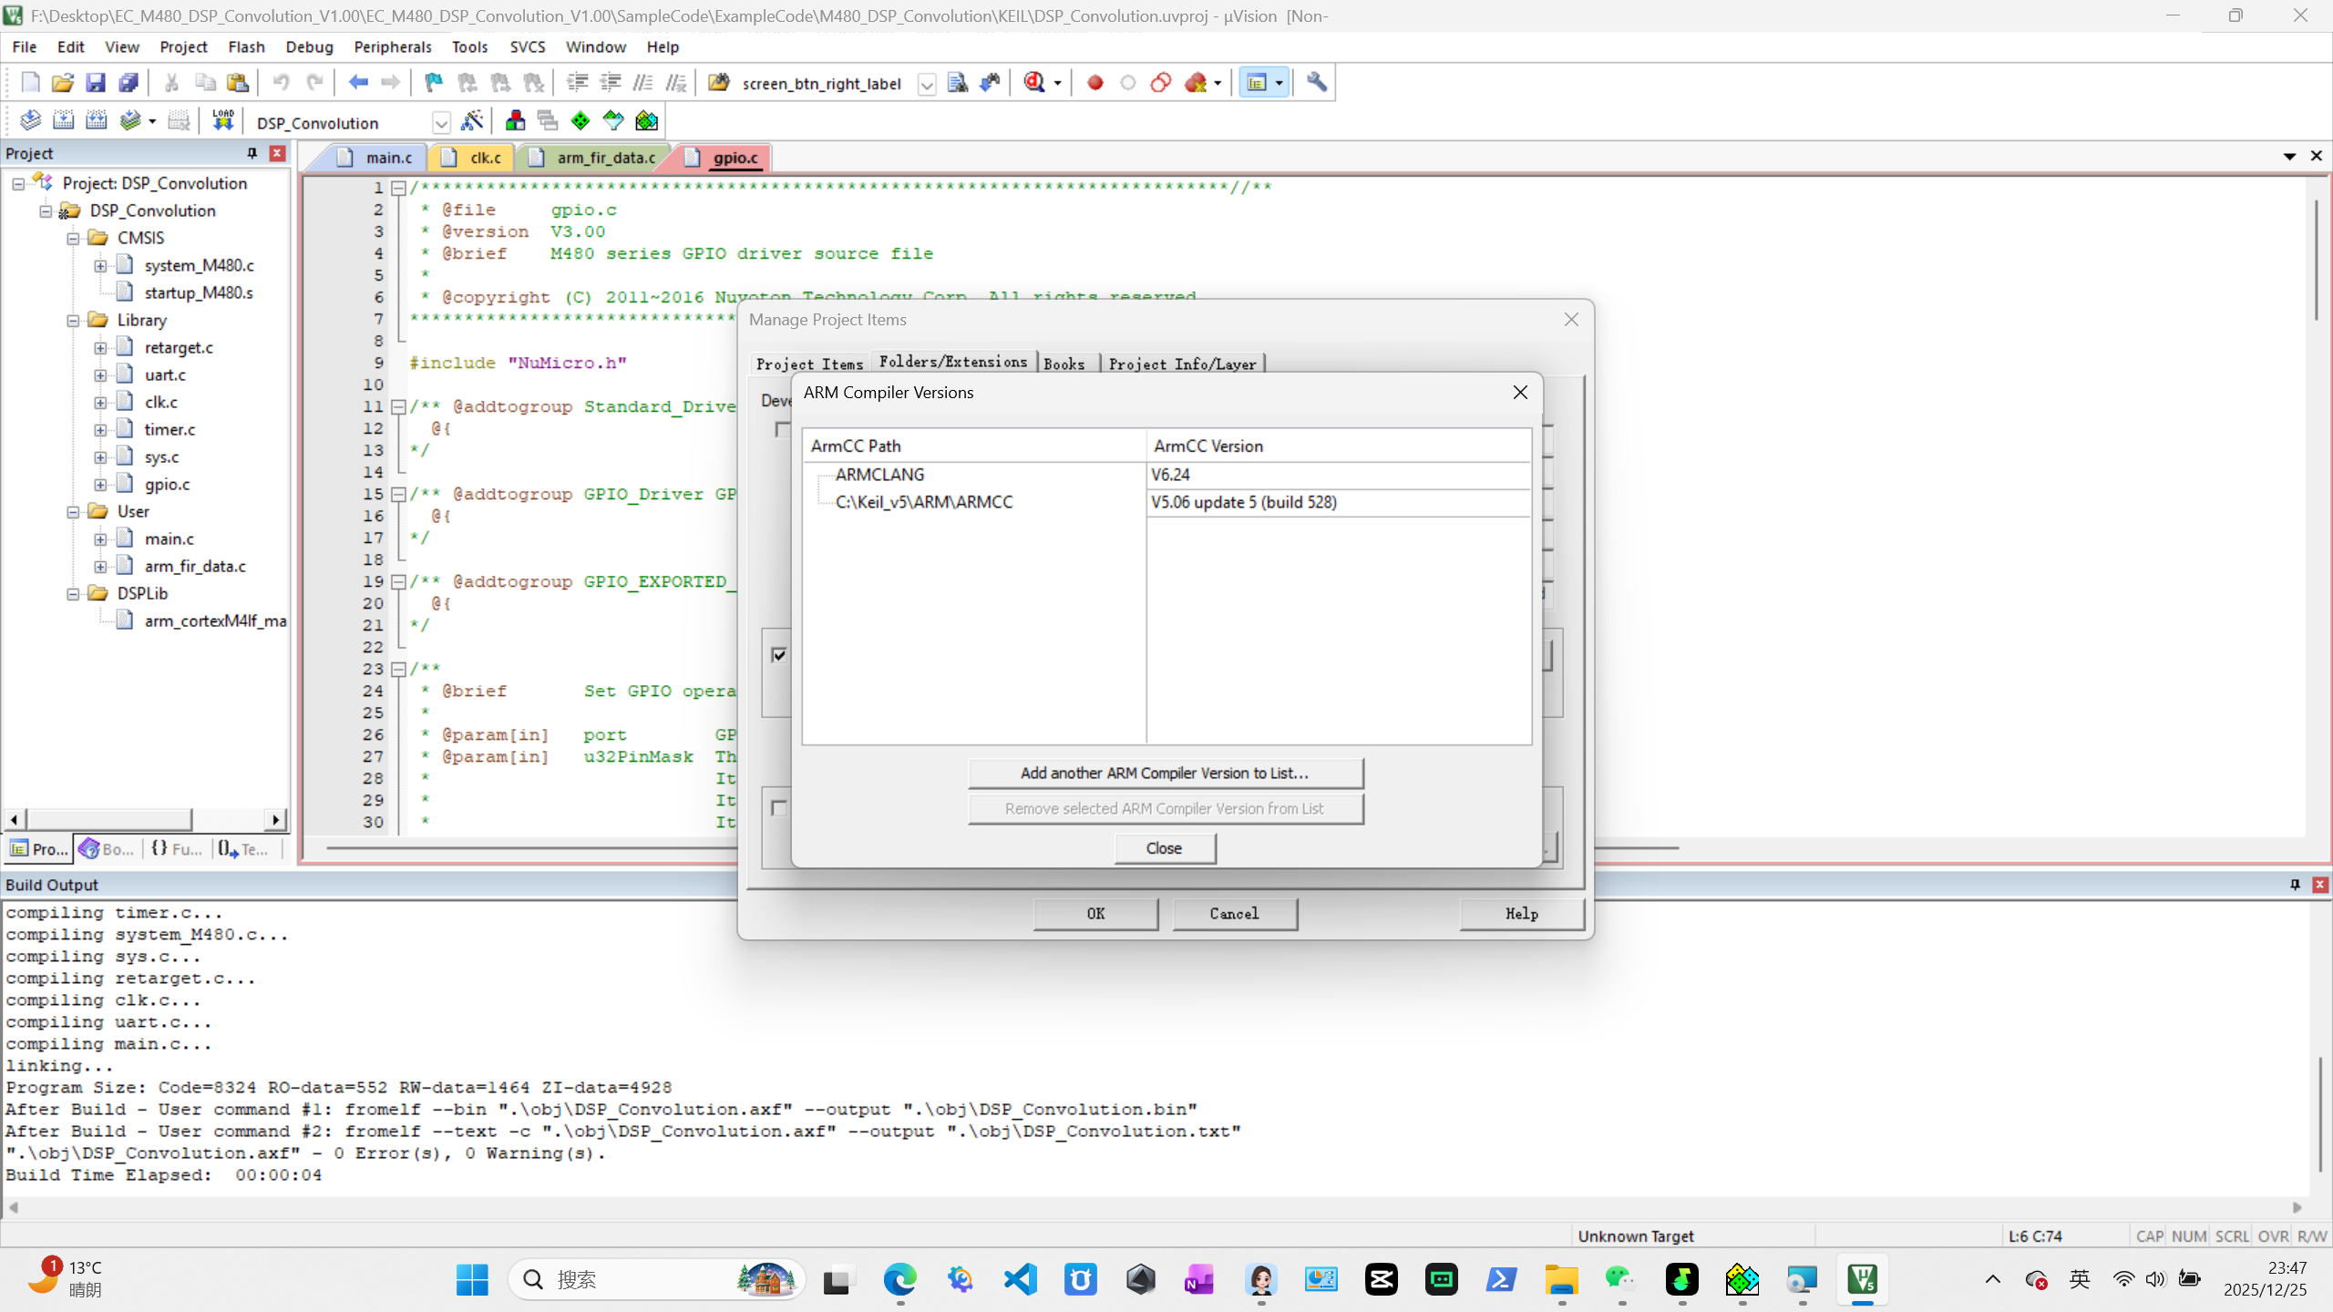The height and width of the screenshot is (1312, 2333).
Task: Click the Download (LOAD) to flash icon
Action: pos(222,121)
